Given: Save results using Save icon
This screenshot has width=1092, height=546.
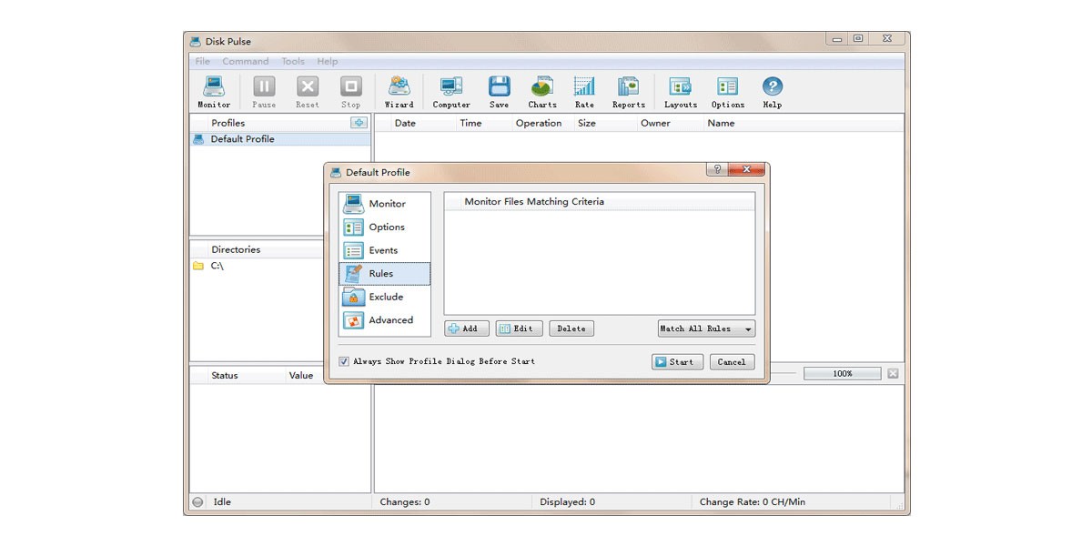Looking at the screenshot, I should (499, 92).
